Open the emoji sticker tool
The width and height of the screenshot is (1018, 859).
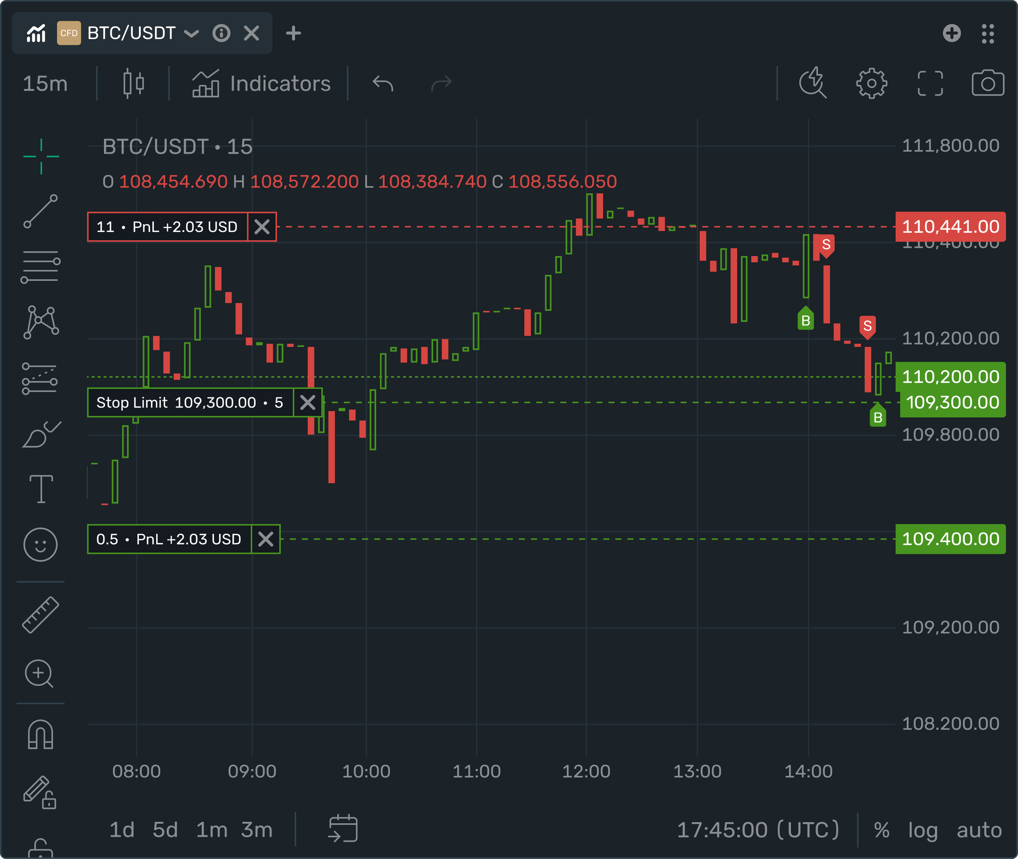coord(41,544)
